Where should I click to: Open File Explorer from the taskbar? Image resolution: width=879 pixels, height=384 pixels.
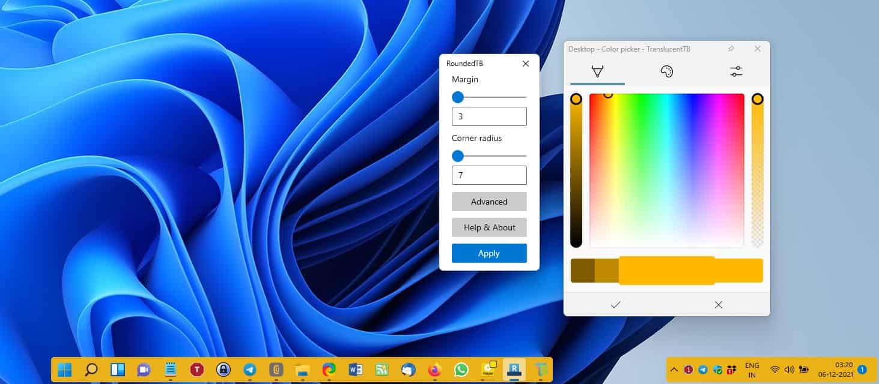(x=302, y=370)
